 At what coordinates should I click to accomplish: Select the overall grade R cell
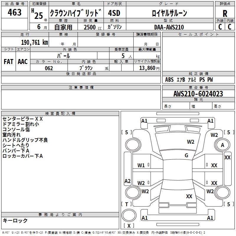pyautogui.click(x=225, y=14)
